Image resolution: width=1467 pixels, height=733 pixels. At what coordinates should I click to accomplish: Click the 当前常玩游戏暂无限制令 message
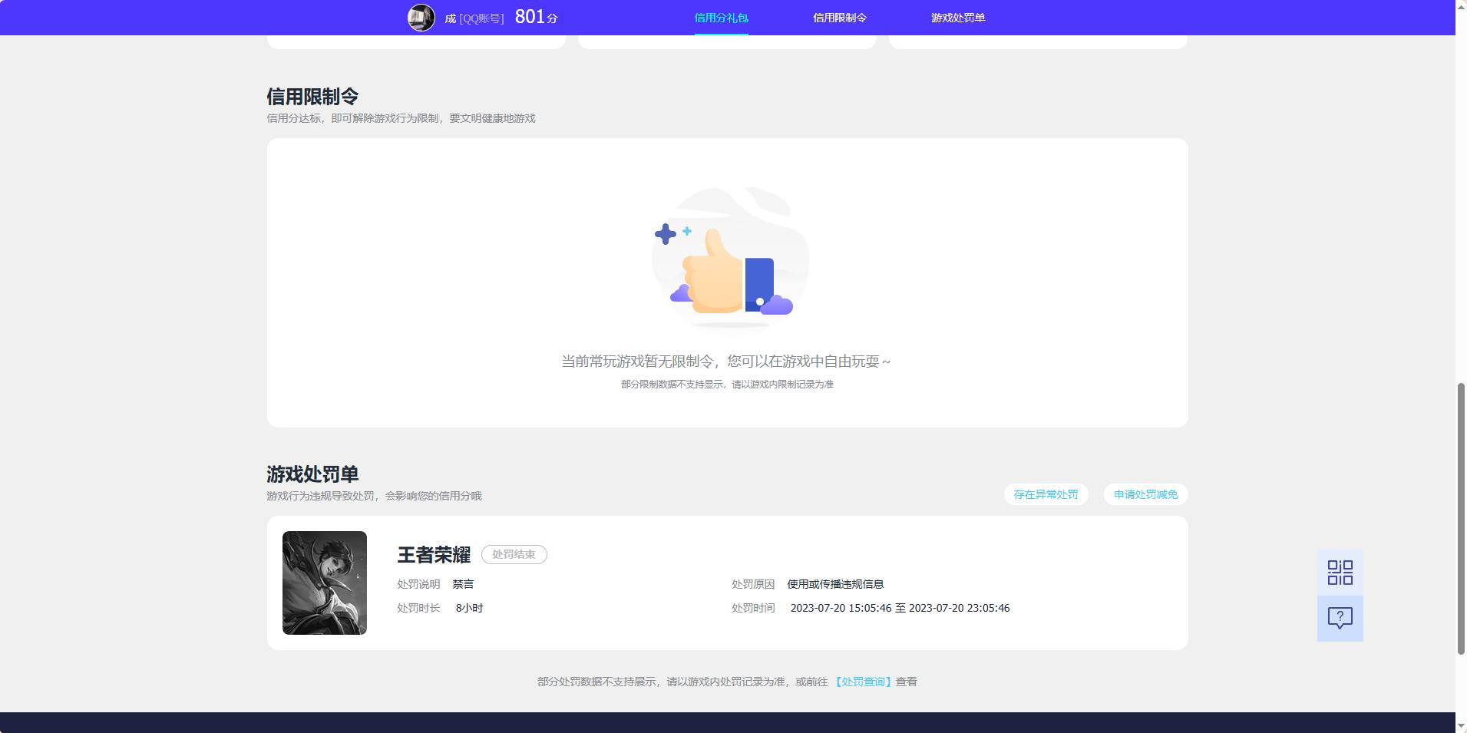pyautogui.click(x=726, y=362)
